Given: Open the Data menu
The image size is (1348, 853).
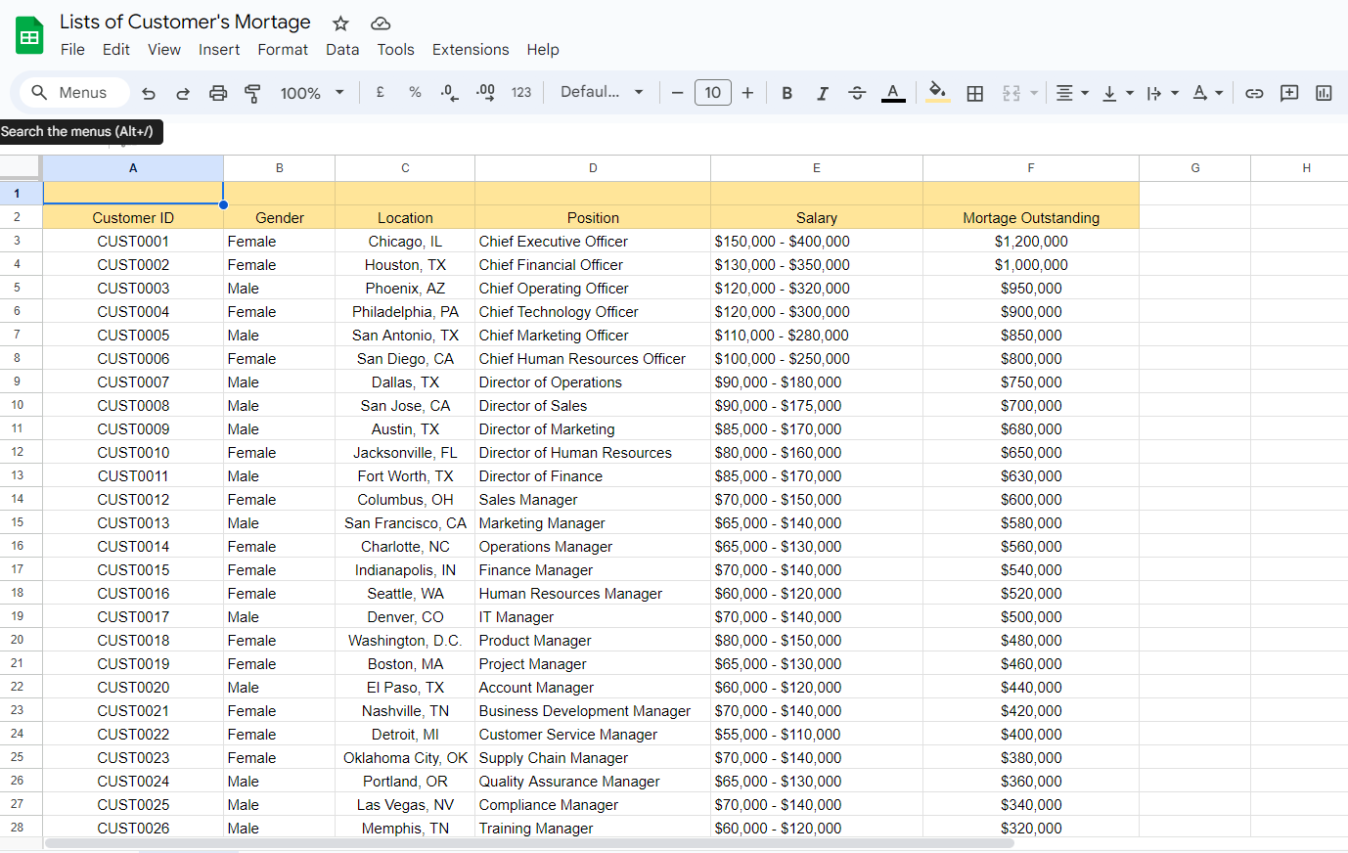Looking at the screenshot, I should click(x=342, y=50).
